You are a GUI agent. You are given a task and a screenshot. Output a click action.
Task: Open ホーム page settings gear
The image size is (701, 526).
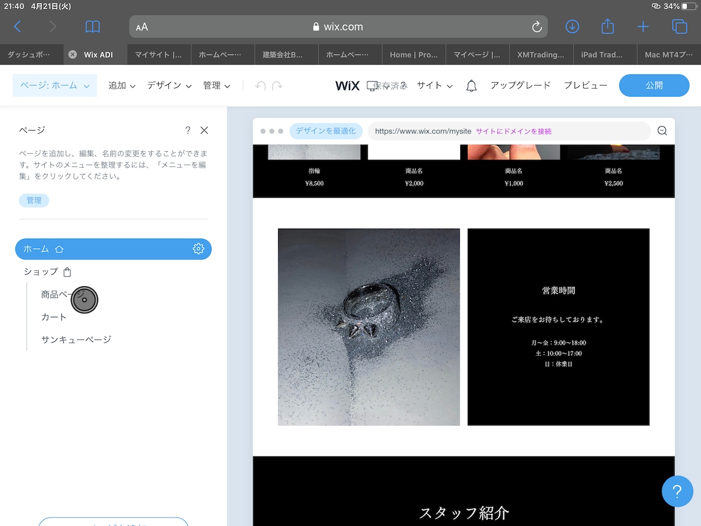coord(198,249)
